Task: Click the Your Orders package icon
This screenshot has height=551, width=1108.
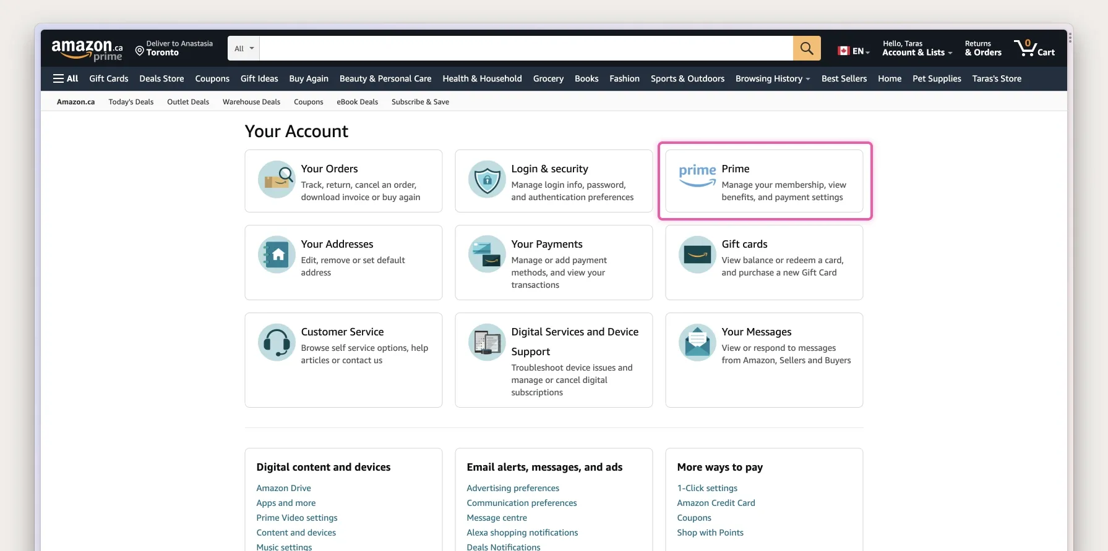Action: (x=277, y=180)
